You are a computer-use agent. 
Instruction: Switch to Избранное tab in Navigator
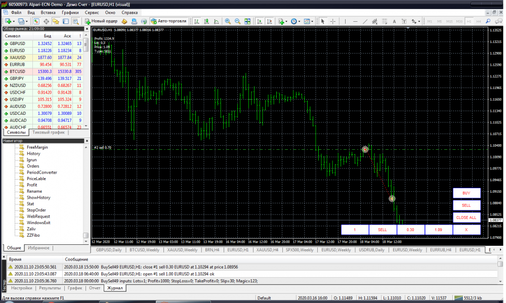pos(39,248)
